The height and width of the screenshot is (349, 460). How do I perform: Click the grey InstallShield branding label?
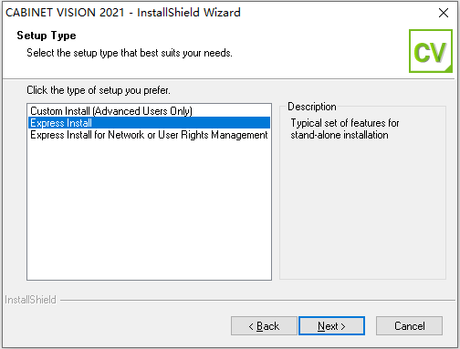point(30,300)
